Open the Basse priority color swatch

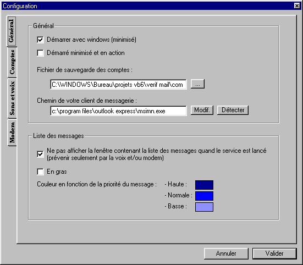(x=204, y=207)
